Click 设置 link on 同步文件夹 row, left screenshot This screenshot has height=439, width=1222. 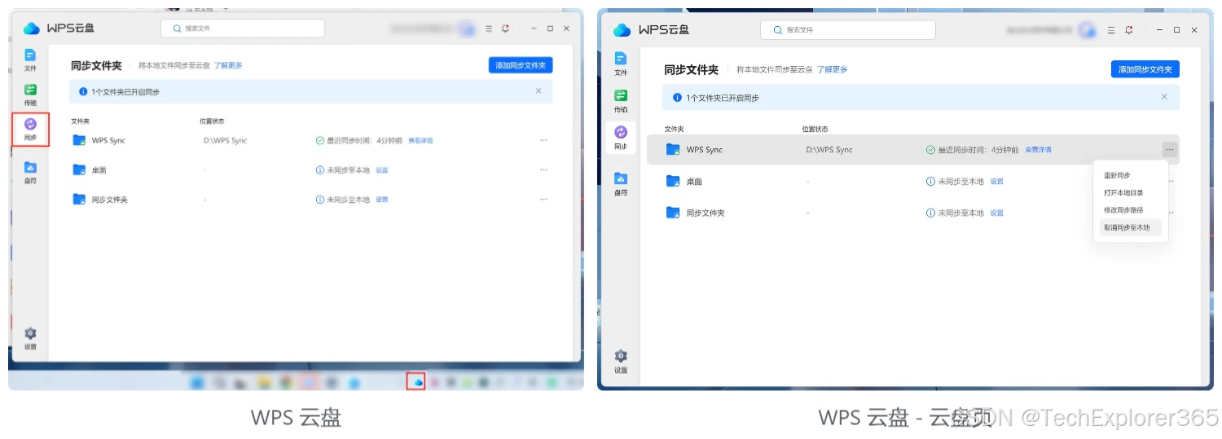click(382, 199)
